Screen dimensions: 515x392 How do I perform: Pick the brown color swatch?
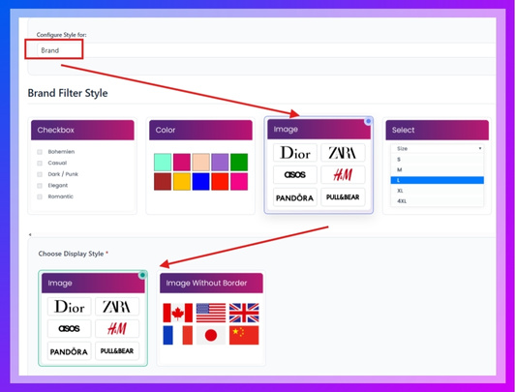[163, 182]
